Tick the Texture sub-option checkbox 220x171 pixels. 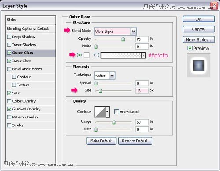pyautogui.click(x=14, y=85)
